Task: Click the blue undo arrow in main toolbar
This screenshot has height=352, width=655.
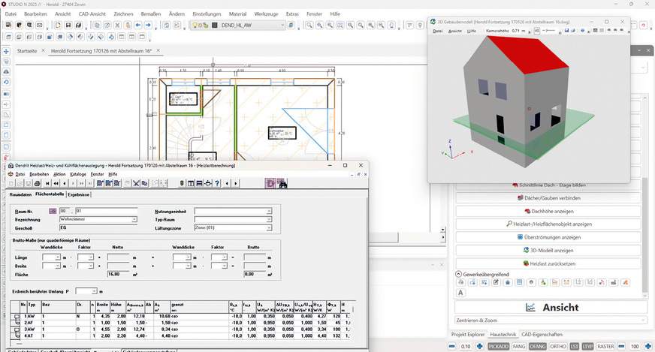Action: coord(138,25)
